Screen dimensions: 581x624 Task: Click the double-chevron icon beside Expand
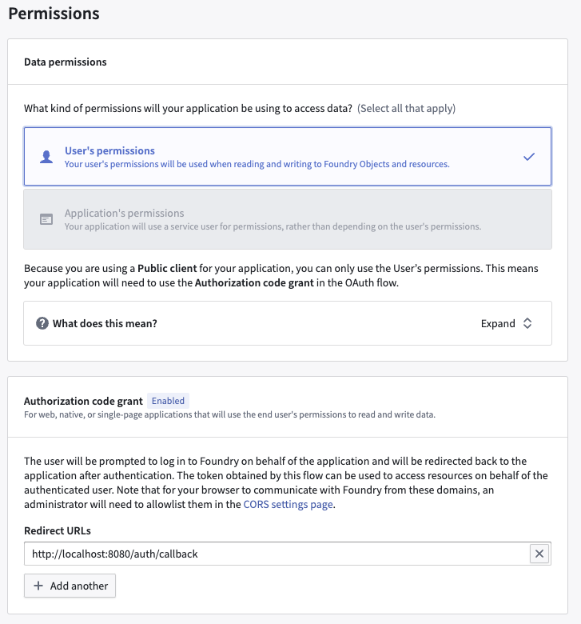(527, 323)
